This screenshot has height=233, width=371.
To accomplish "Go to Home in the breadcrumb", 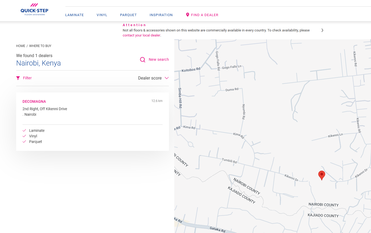I will click(21, 46).
